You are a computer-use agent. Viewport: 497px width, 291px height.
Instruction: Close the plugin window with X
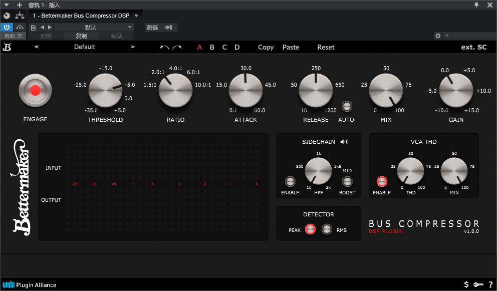click(x=489, y=5)
